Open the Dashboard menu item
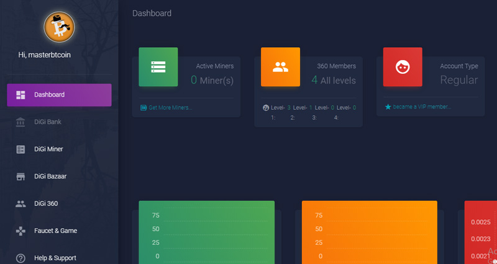This screenshot has width=497, height=264. (x=59, y=95)
